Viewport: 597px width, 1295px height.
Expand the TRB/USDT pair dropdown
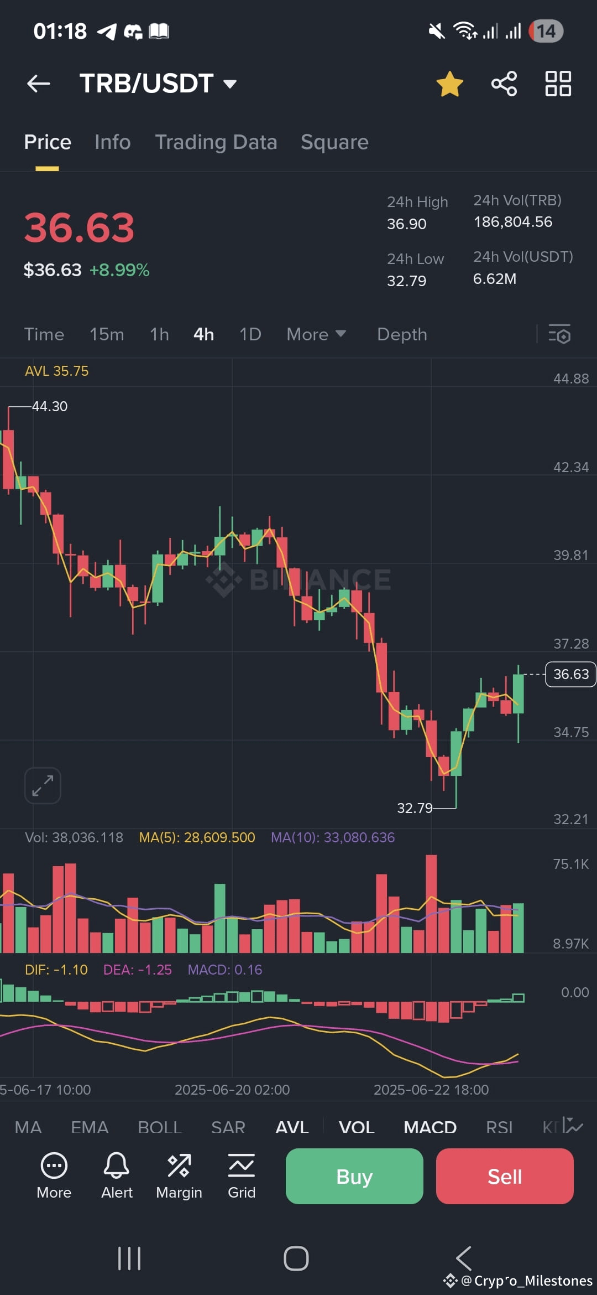point(230,84)
